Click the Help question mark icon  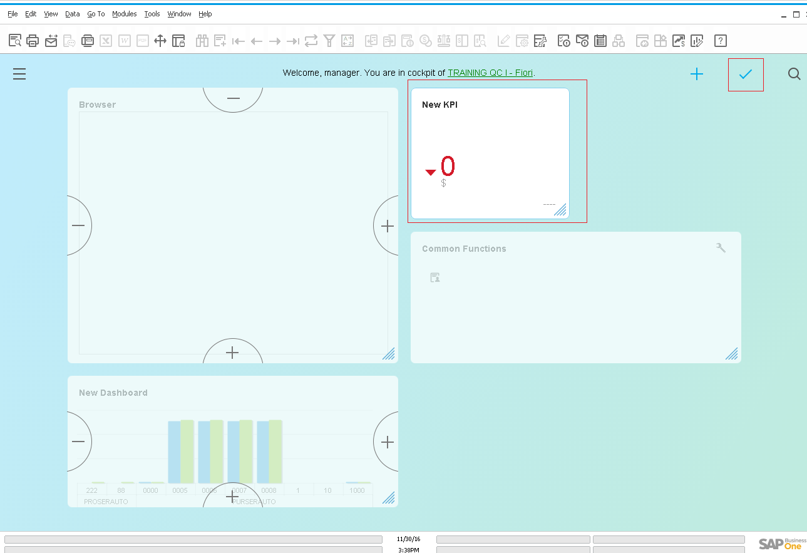(x=721, y=41)
